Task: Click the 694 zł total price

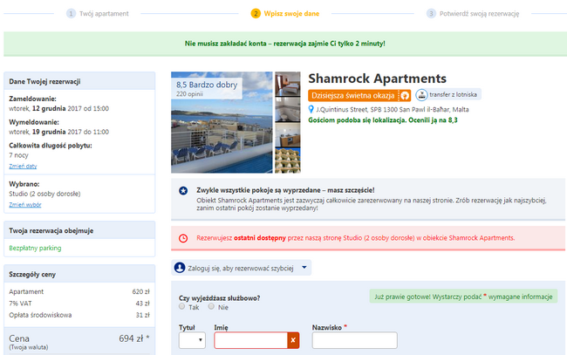Action: (x=134, y=338)
